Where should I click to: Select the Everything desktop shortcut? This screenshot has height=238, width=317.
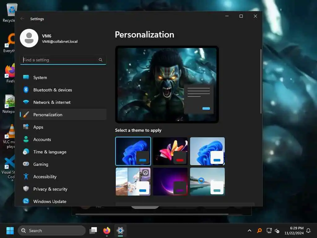[9, 43]
